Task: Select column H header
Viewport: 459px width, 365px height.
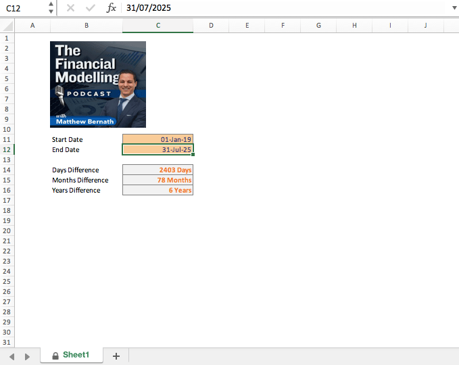Action: (354, 26)
